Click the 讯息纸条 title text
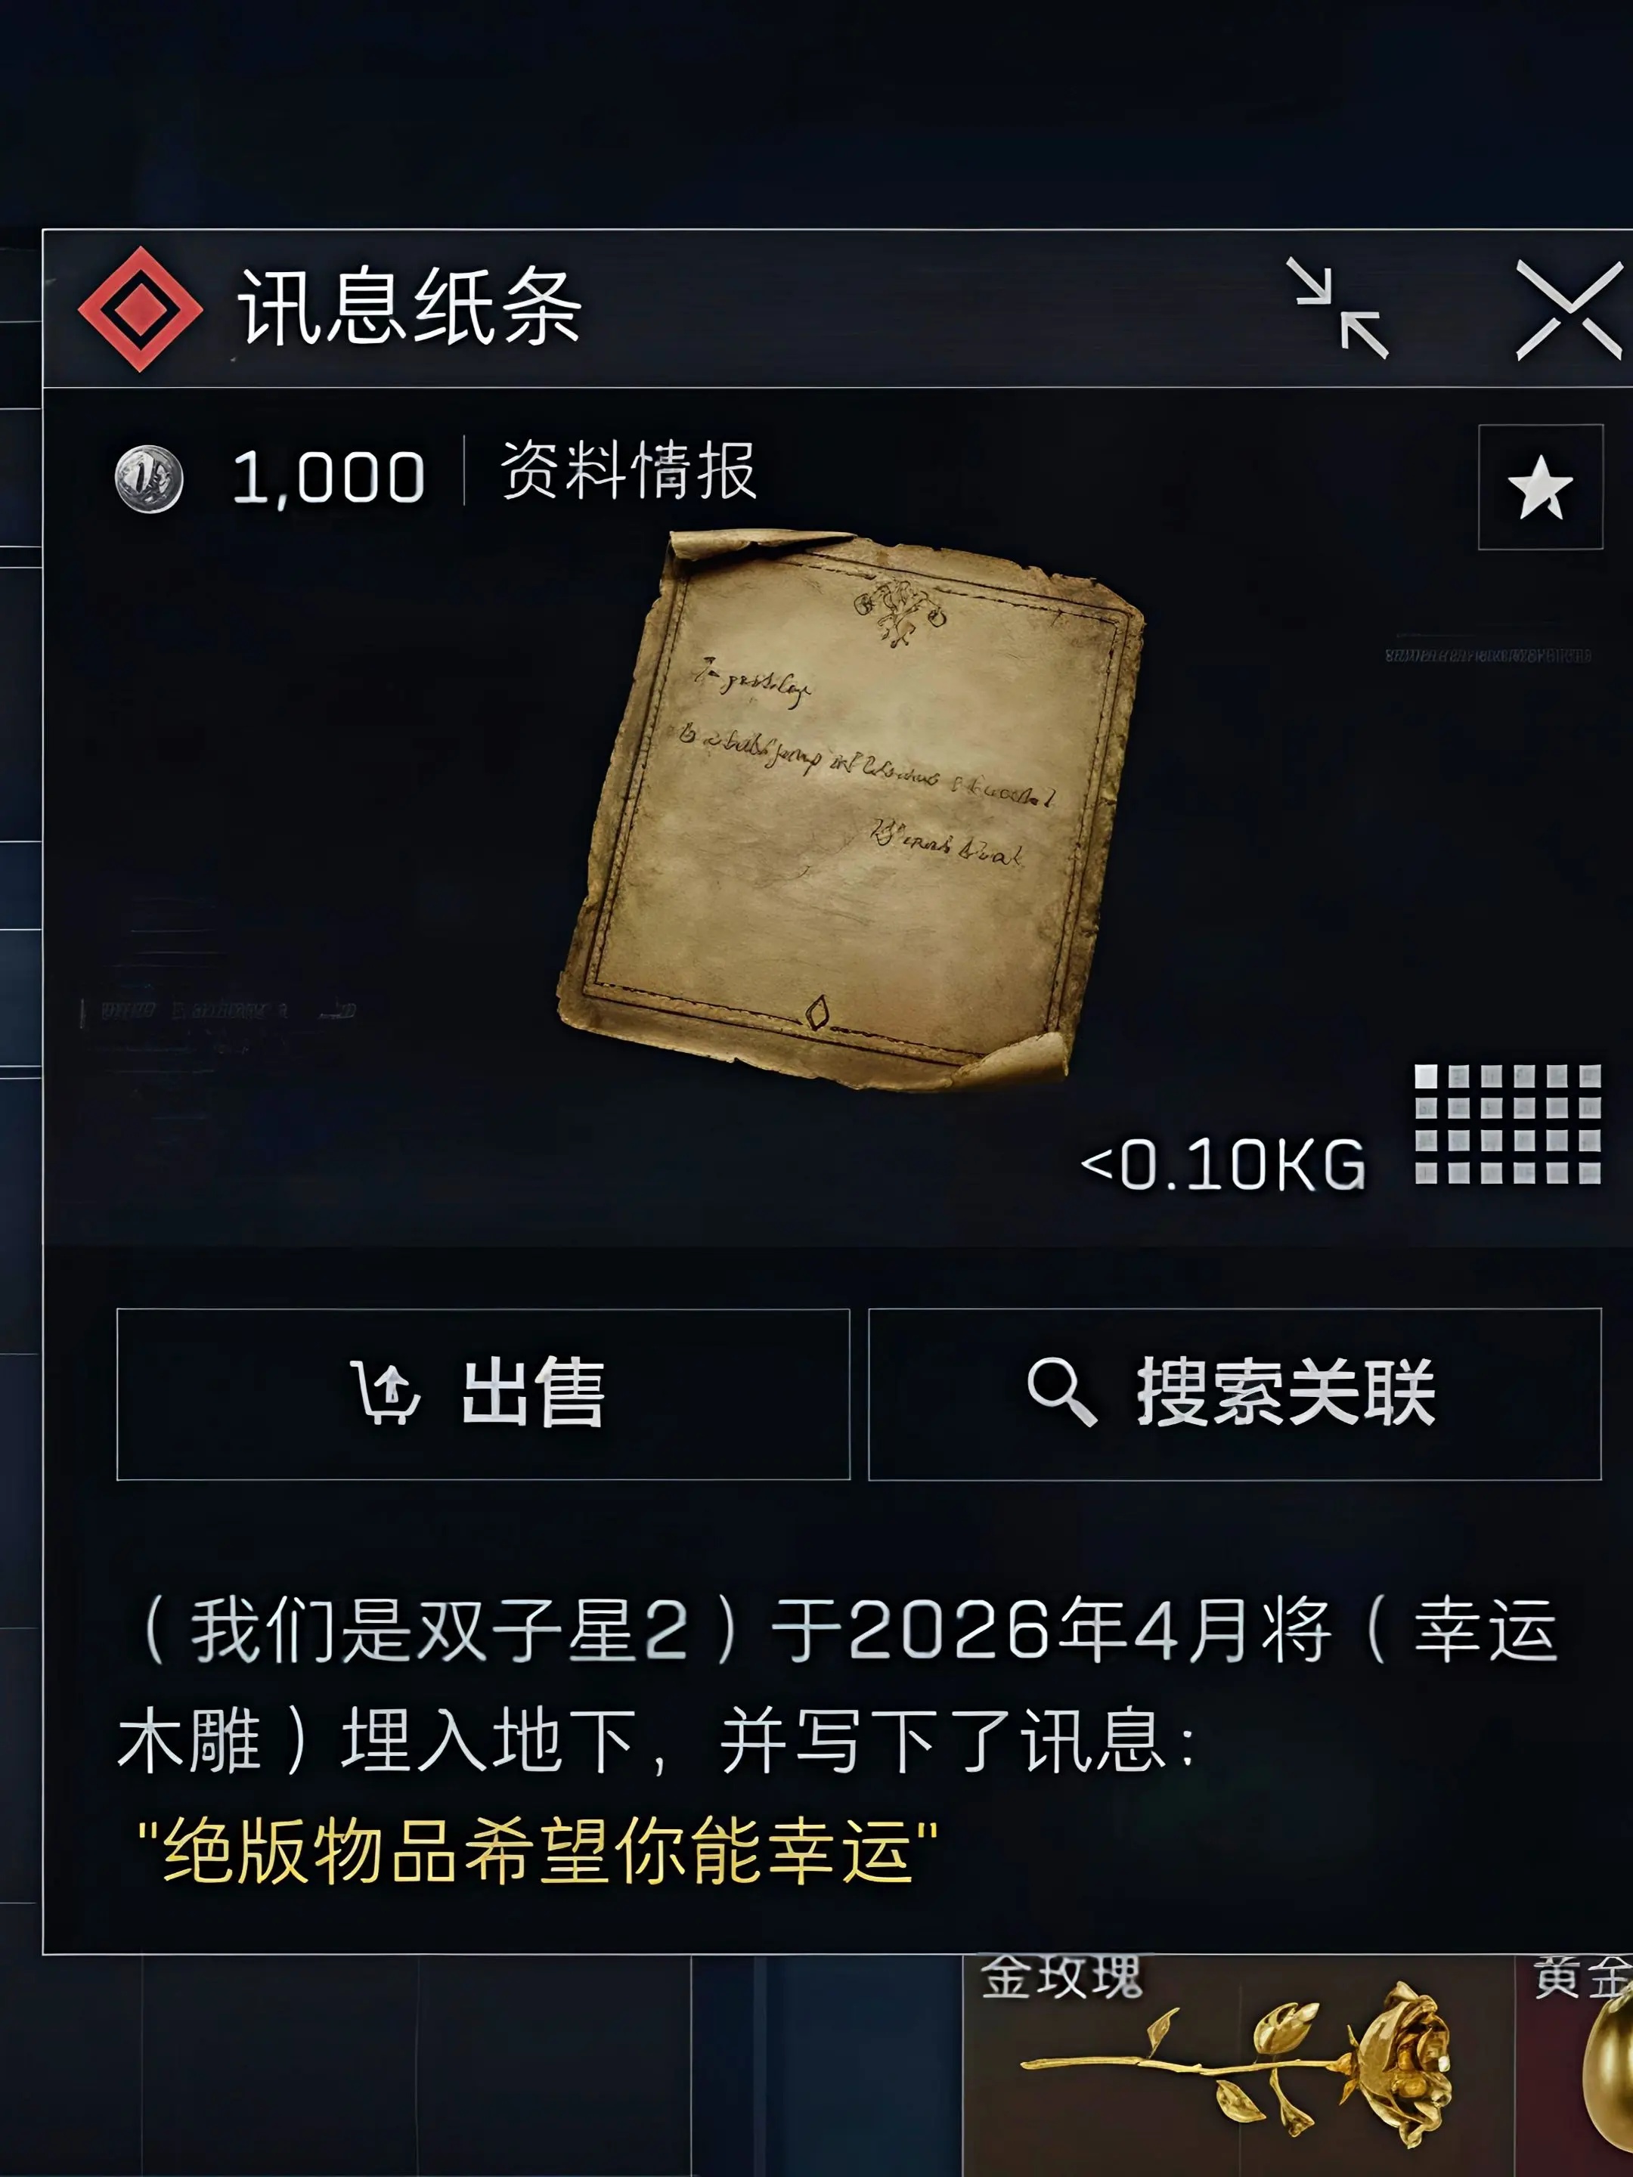The width and height of the screenshot is (1633, 2177). [x=410, y=308]
